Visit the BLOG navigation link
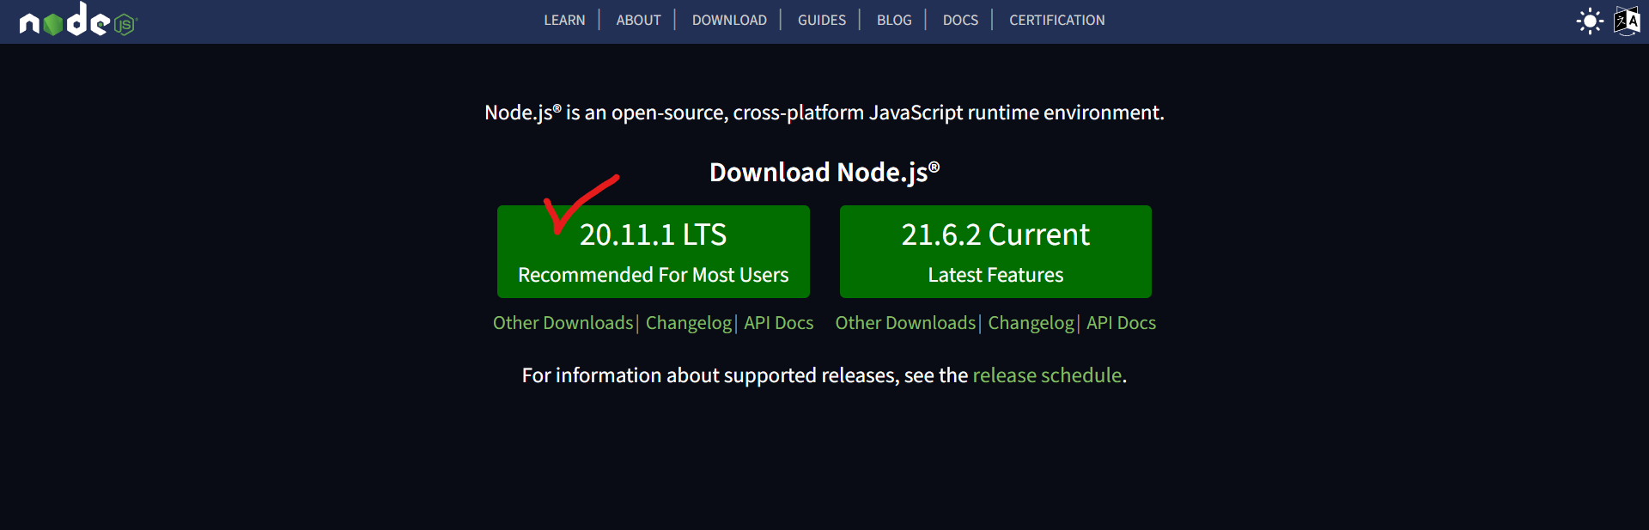 pos(894,20)
